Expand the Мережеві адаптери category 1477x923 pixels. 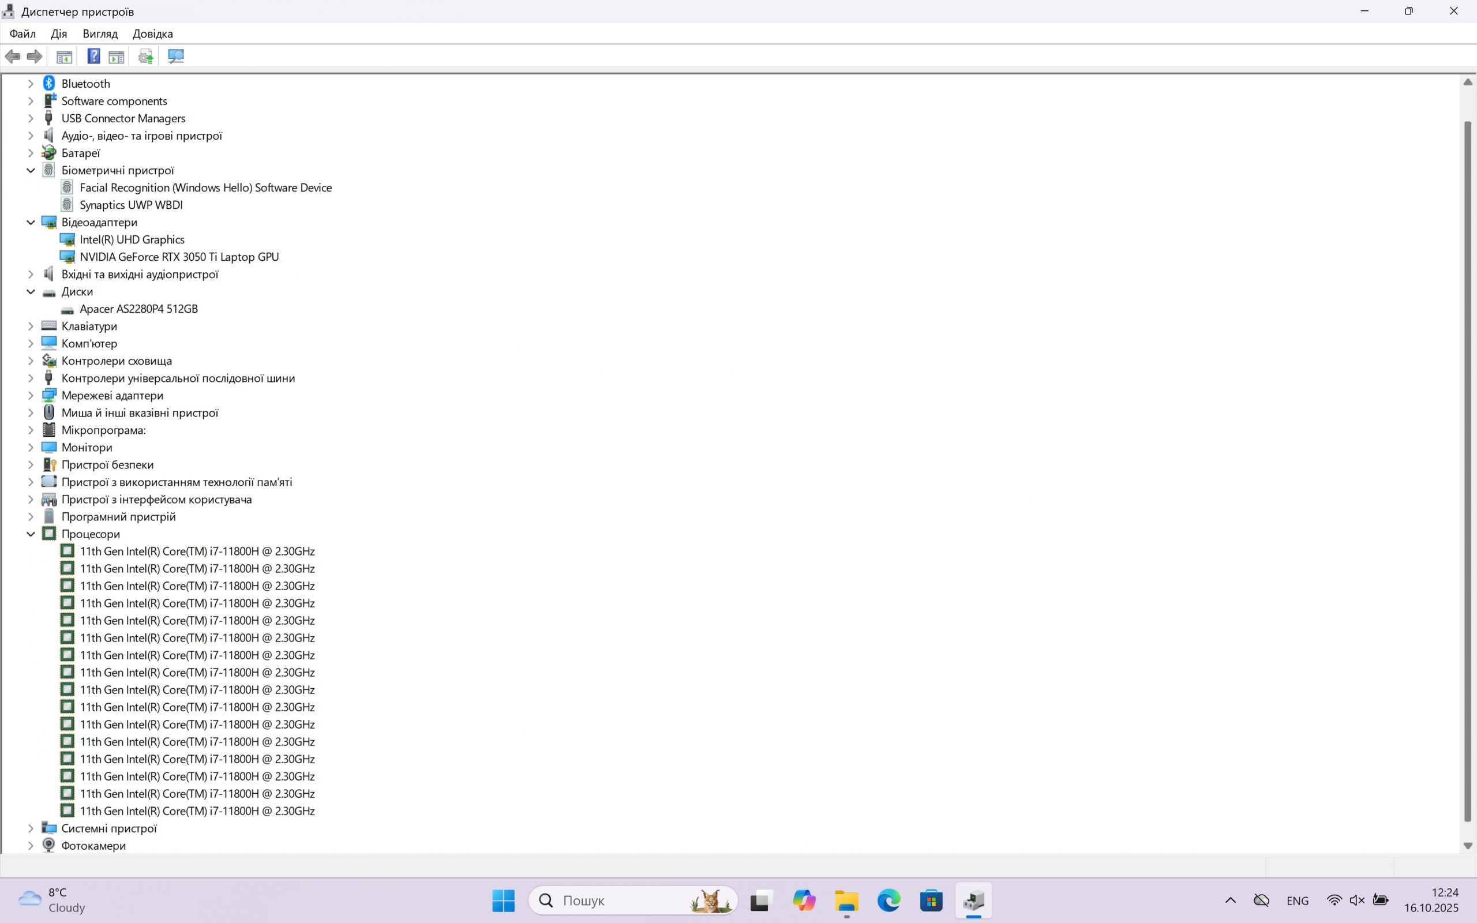coord(31,396)
